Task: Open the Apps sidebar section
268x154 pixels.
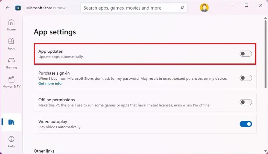Action: pyautogui.click(x=11, y=44)
